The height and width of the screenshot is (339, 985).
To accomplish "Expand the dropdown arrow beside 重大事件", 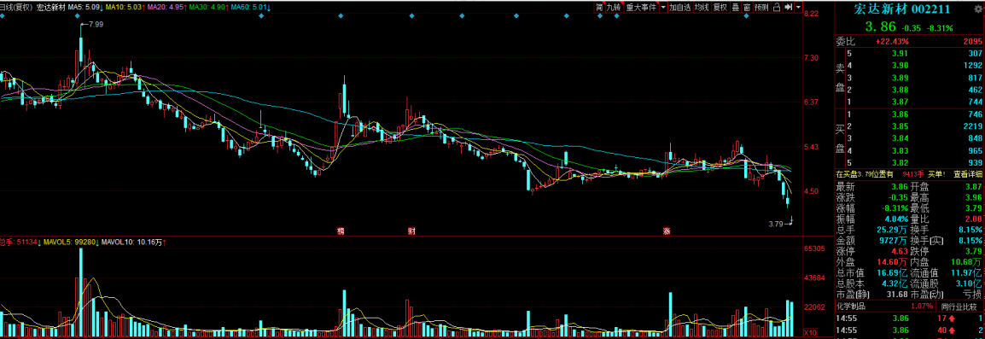I will (x=662, y=8).
